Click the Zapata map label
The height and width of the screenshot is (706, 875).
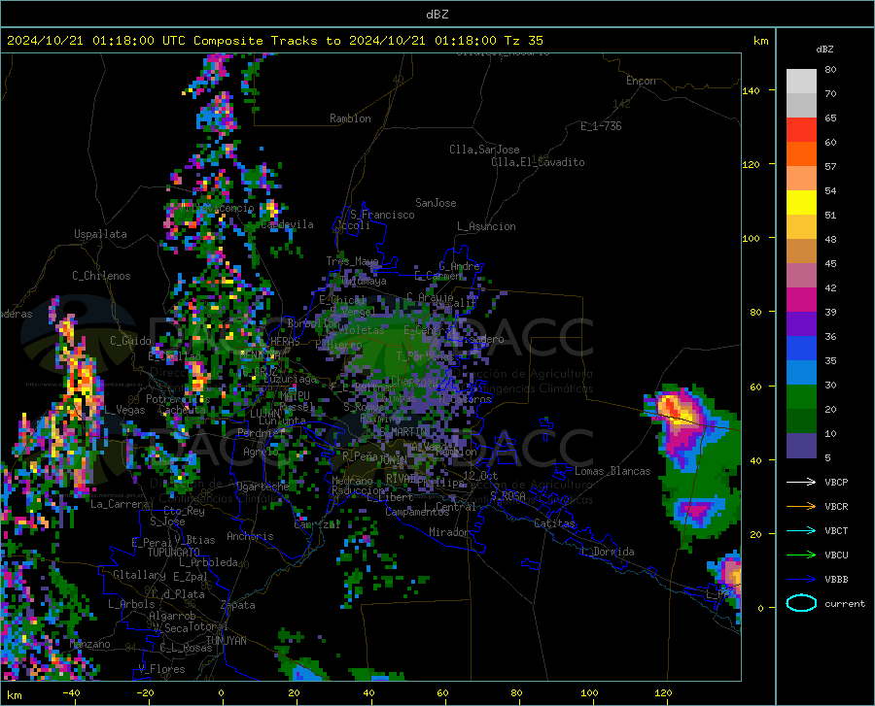click(x=238, y=605)
